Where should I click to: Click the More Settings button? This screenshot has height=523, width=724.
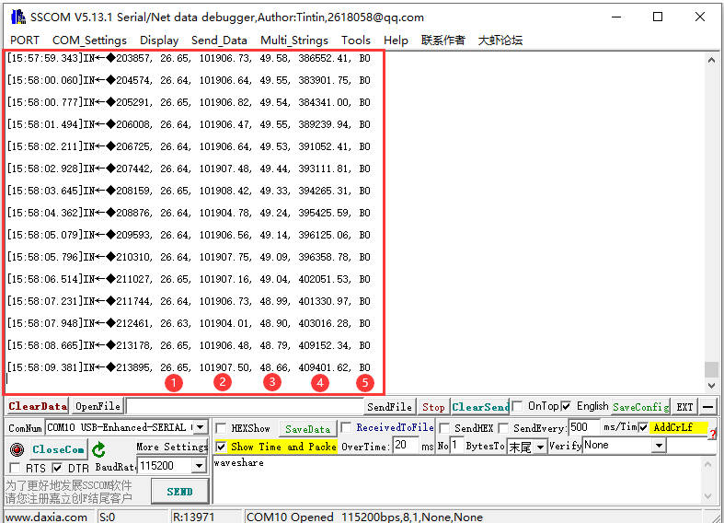click(x=172, y=447)
